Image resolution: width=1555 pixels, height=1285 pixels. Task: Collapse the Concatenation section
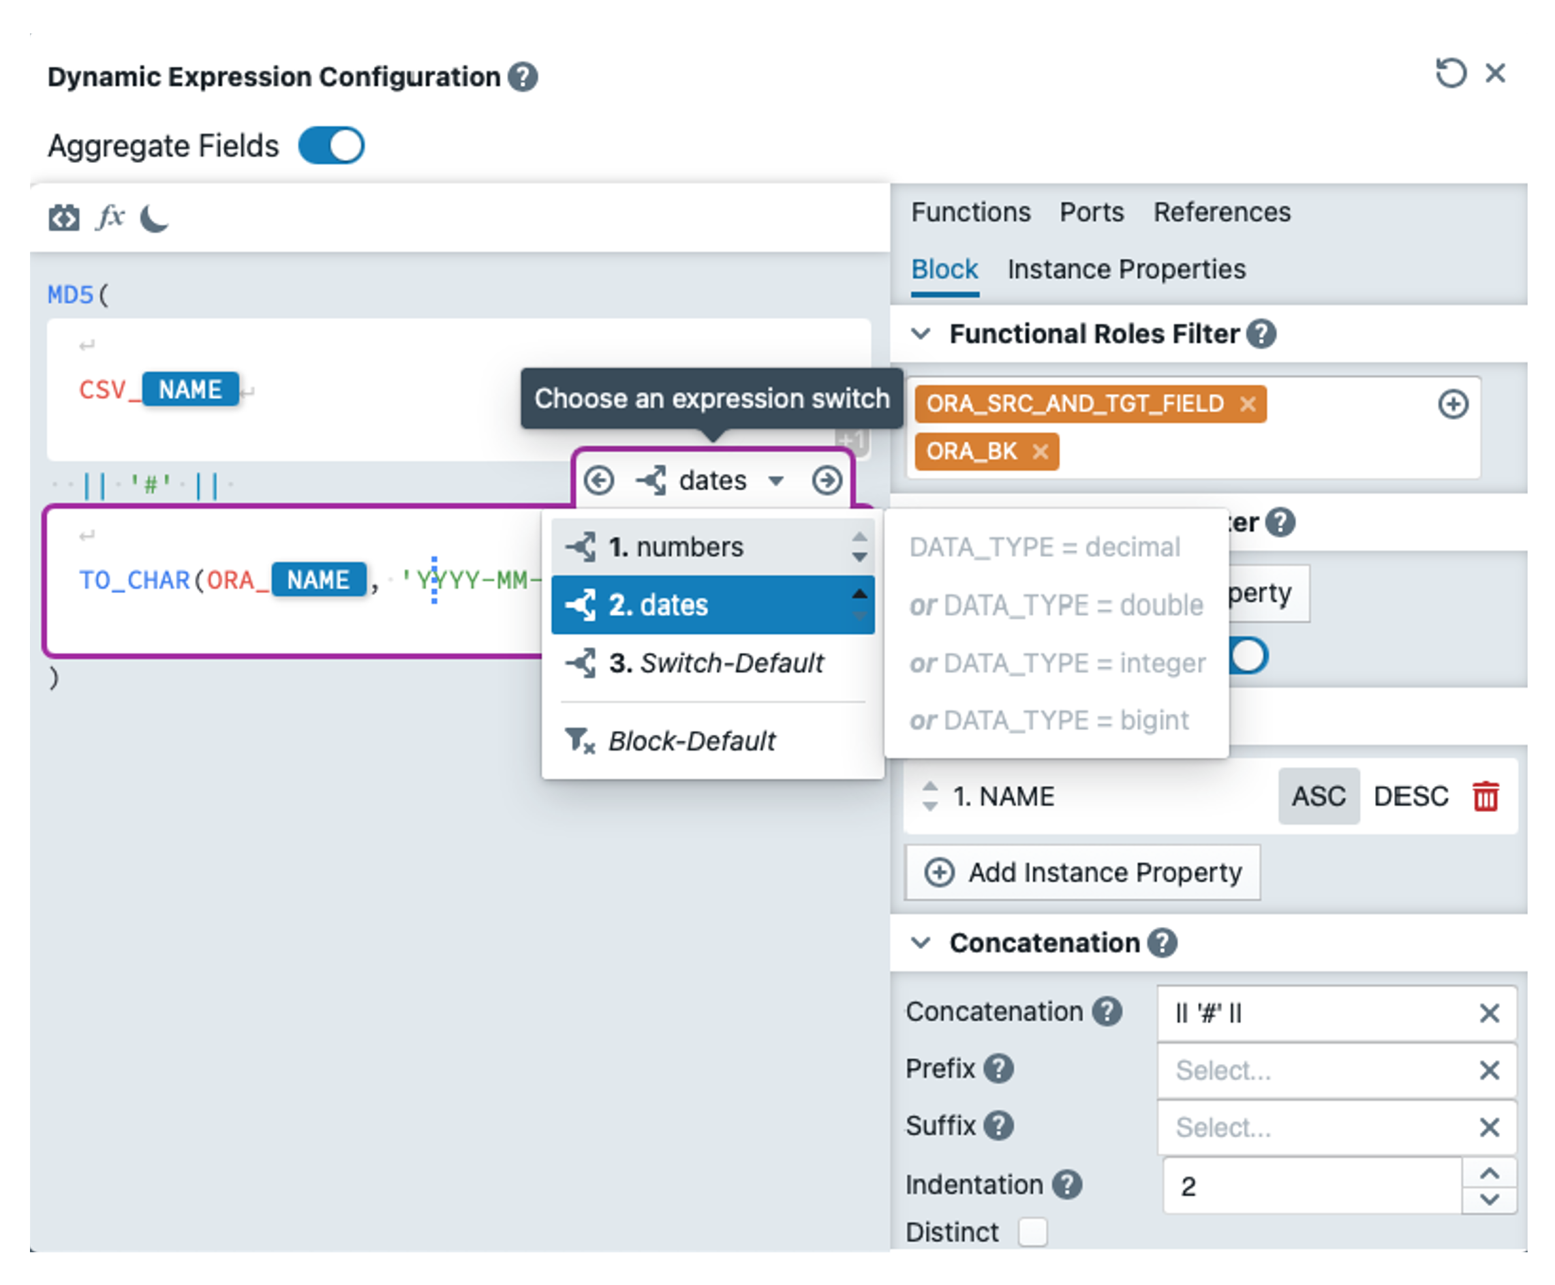click(921, 942)
